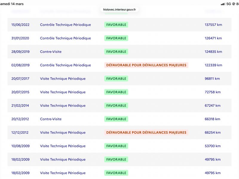Click 'Visite Technique Périodique' in the 12/12/2012 row

pyautogui.click(x=63, y=132)
